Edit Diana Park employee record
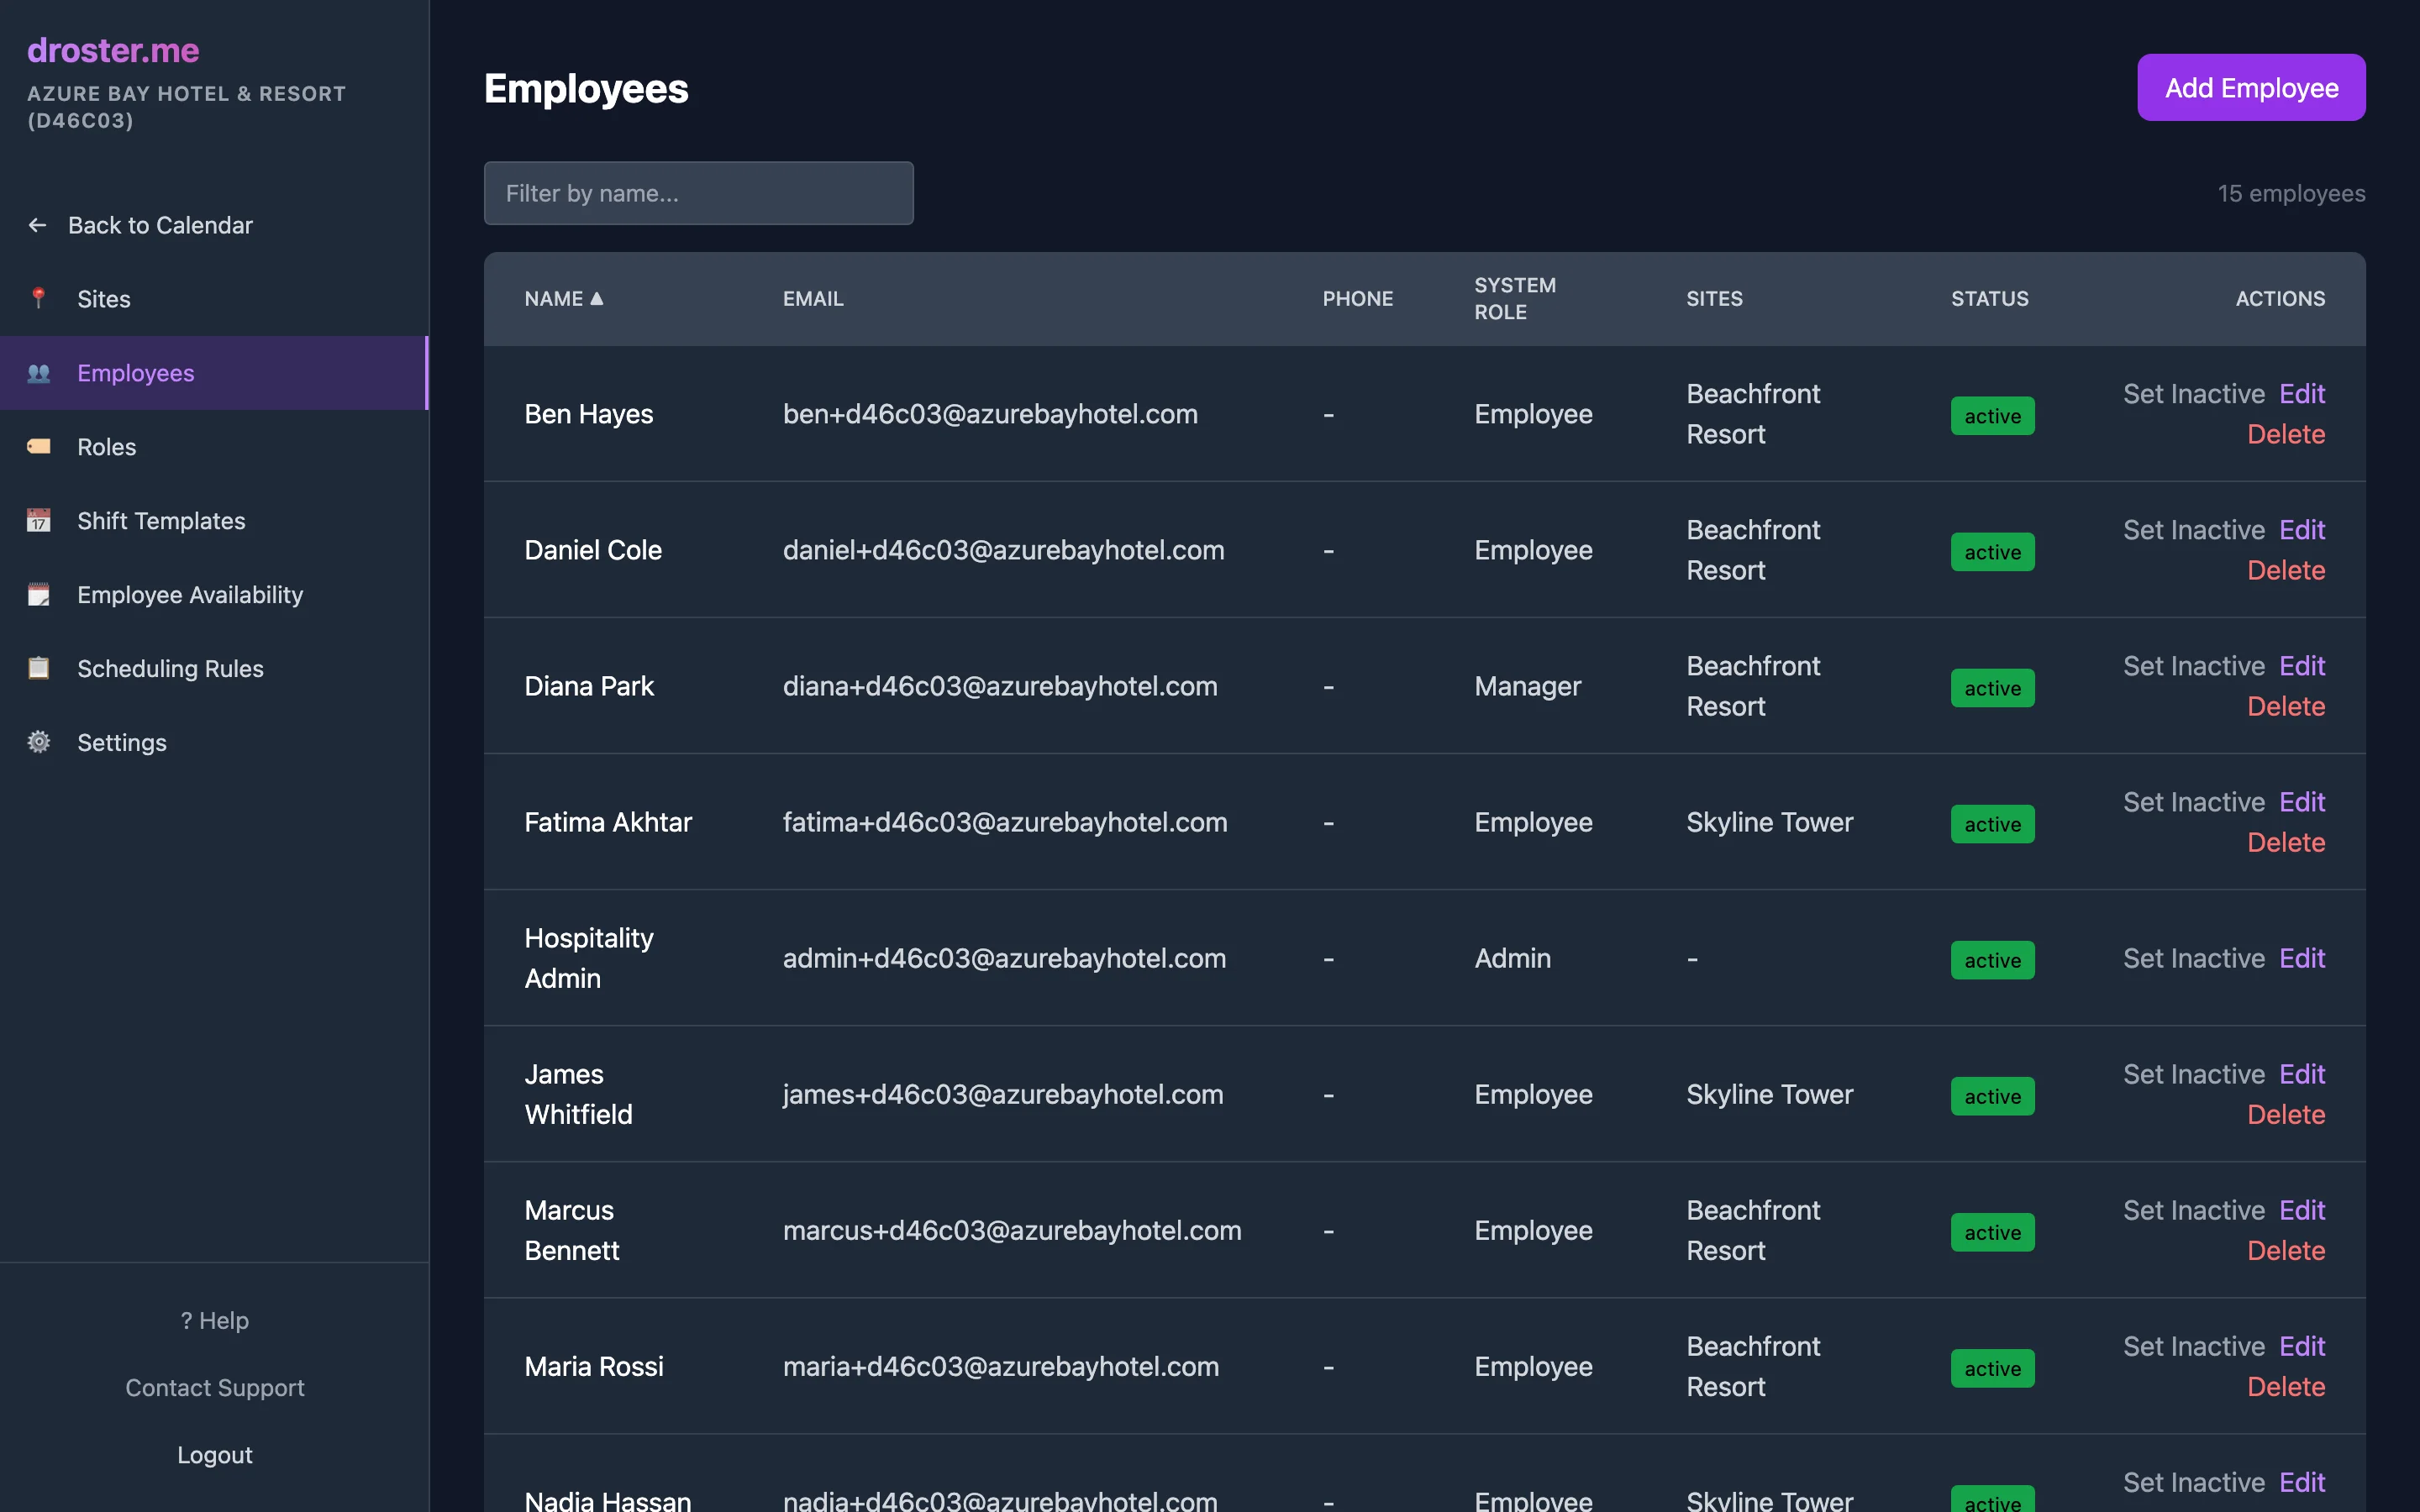 click(2302, 666)
